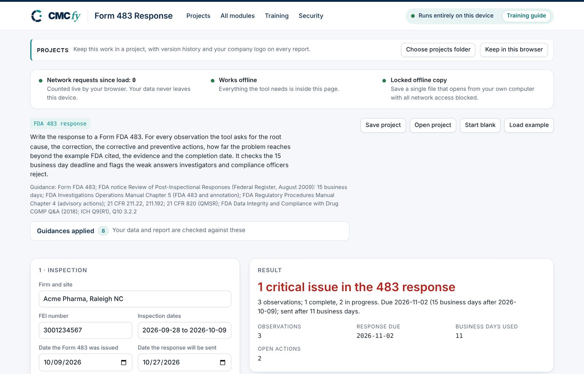The width and height of the screenshot is (584, 374).
Task: Click Network requests since load: 0 text
Action: 91,80
